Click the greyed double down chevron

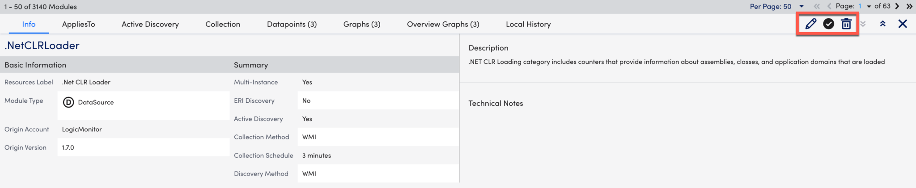(863, 24)
